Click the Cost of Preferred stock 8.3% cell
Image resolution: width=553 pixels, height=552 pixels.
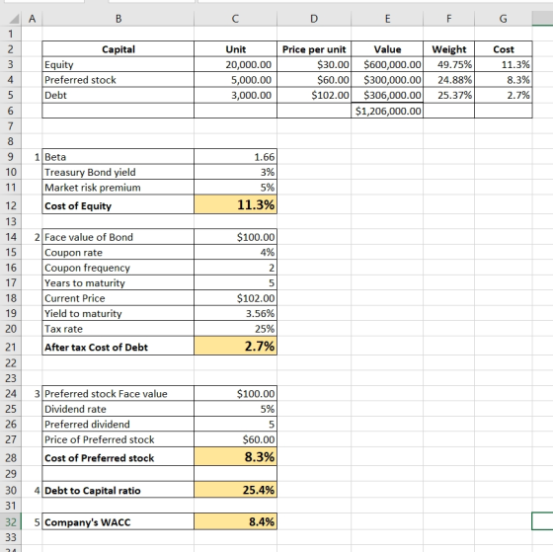pos(235,457)
